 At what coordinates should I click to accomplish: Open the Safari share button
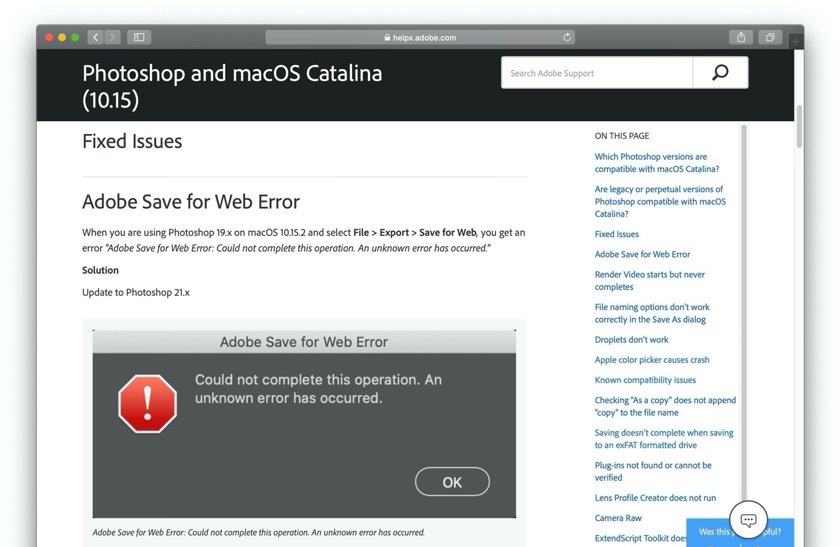click(x=741, y=37)
